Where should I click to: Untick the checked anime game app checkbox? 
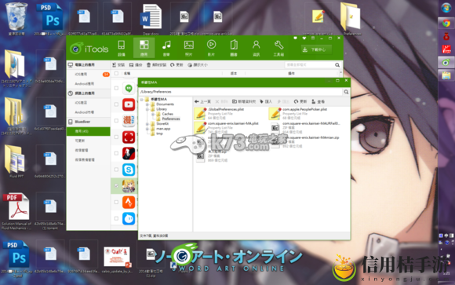(116, 185)
